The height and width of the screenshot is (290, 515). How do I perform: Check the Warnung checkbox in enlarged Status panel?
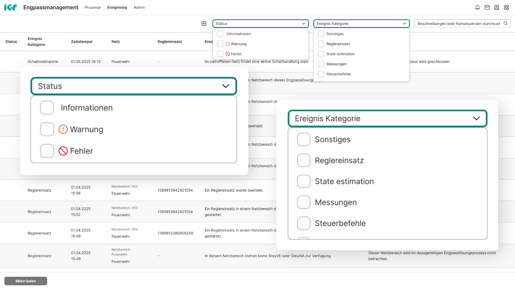pos(47,130)
